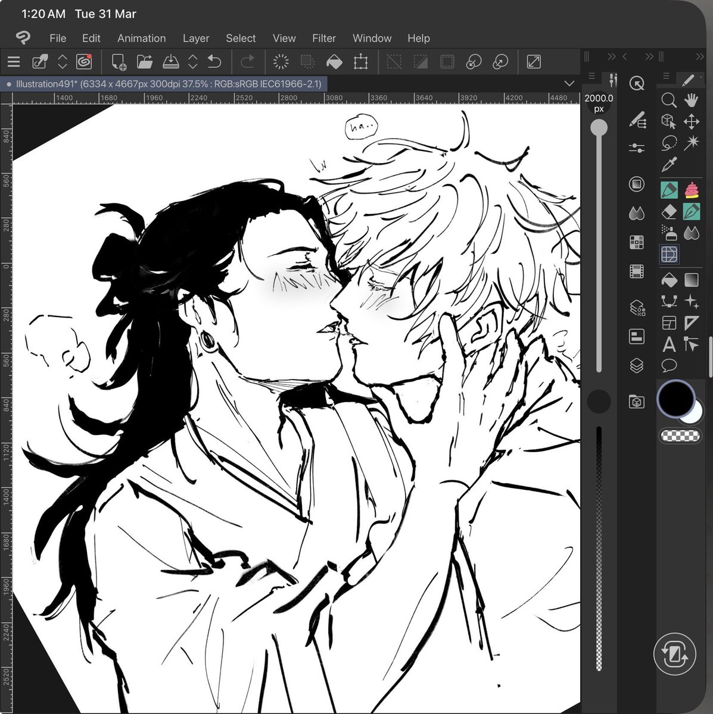Expand up/down arrows beside Save icon
The height and width of the screenshot is (714, 713).
tap(192, 62)
